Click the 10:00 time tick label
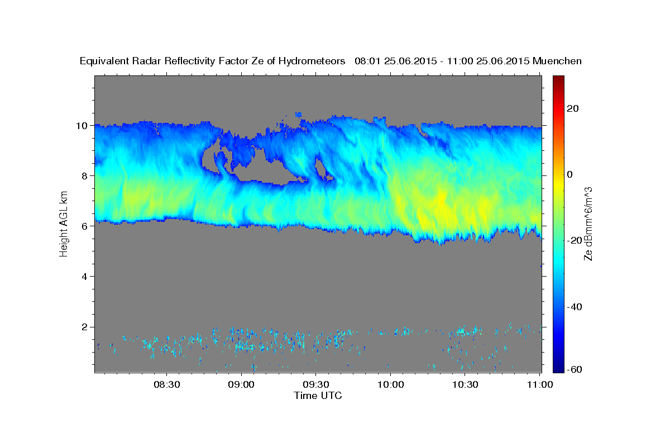The width and height of the screenshot is (670, 447). coord(390,385)
